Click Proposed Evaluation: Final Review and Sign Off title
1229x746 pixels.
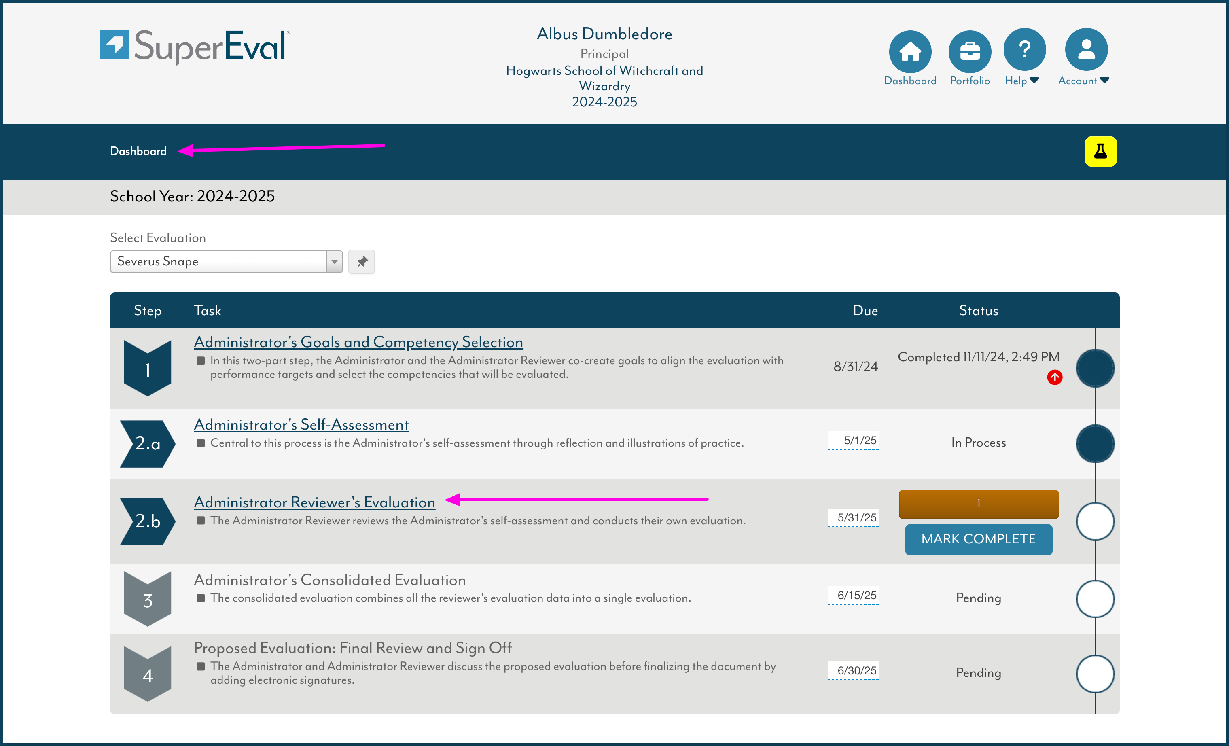point(353,648)
